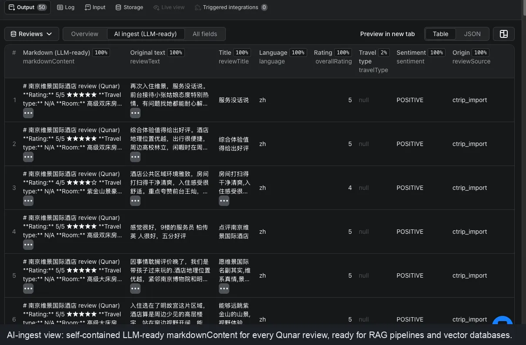Viewport: 526px width, 345px height.
Task: Click the Travel type column header
Action: click(x=367, y=57)
